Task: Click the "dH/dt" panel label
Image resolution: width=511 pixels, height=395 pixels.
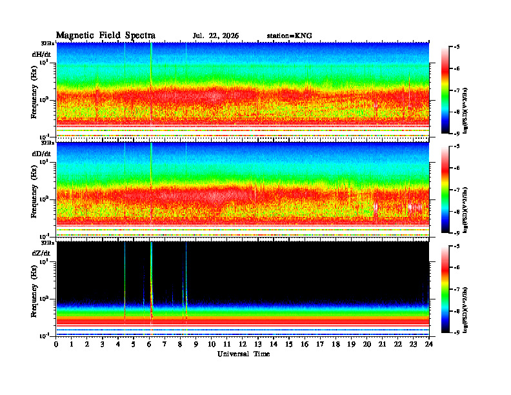Action: tap(41, 54)
